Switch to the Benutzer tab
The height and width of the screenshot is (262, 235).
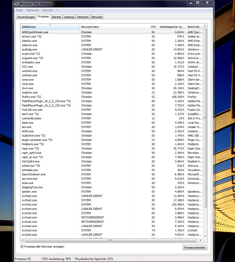click(x=97, y=17)
